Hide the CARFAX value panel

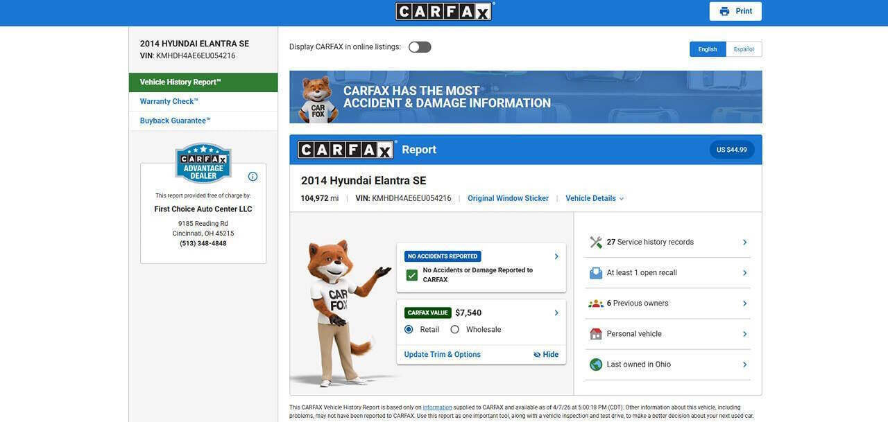[546, 355]
